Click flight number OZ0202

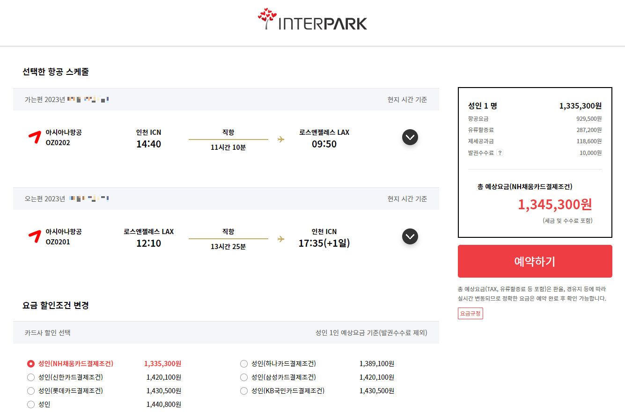tap(58, 143)
